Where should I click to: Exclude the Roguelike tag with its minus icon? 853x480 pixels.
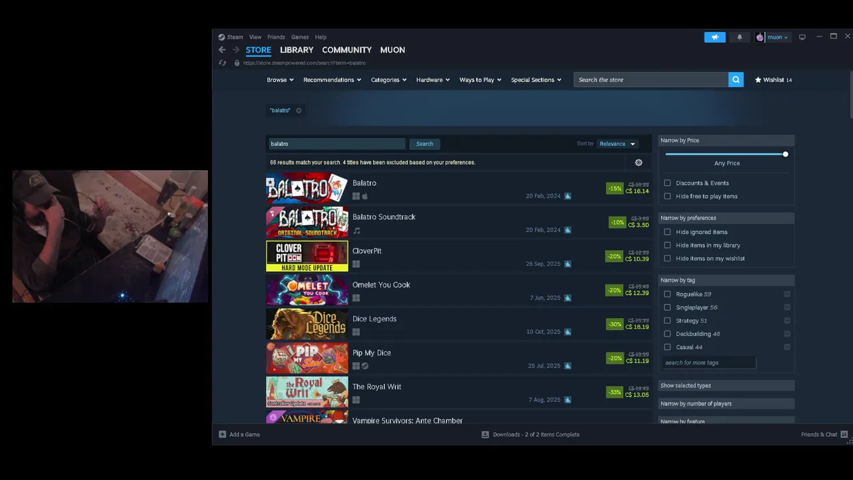tap(787, 294)
